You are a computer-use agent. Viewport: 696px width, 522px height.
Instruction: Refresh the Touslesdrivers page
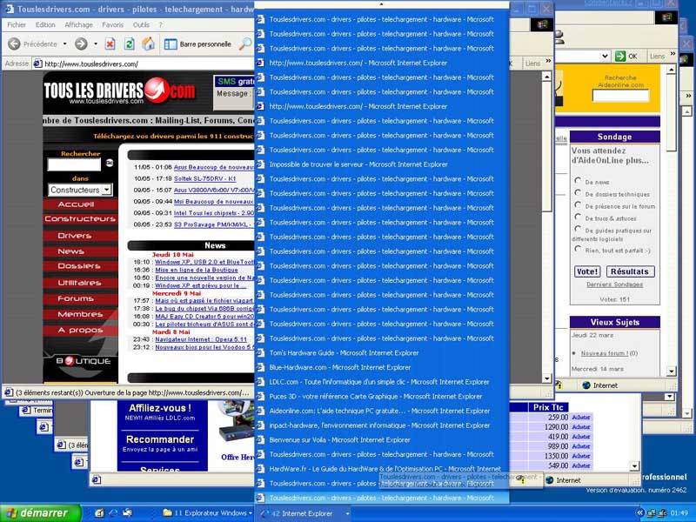click(x=129, y=43)
